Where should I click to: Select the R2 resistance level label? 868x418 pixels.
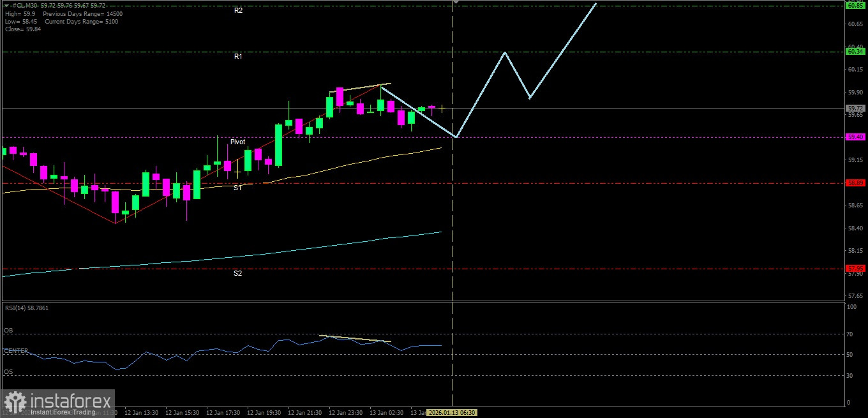(238, 11)
